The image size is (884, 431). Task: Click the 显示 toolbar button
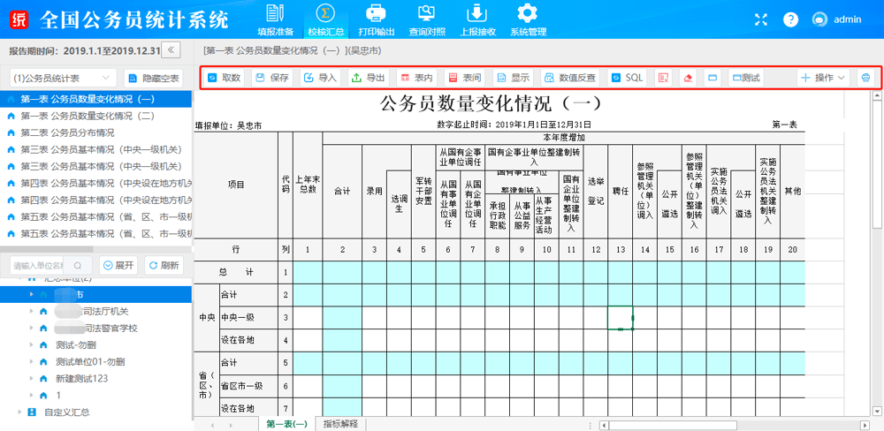[513, 78]
